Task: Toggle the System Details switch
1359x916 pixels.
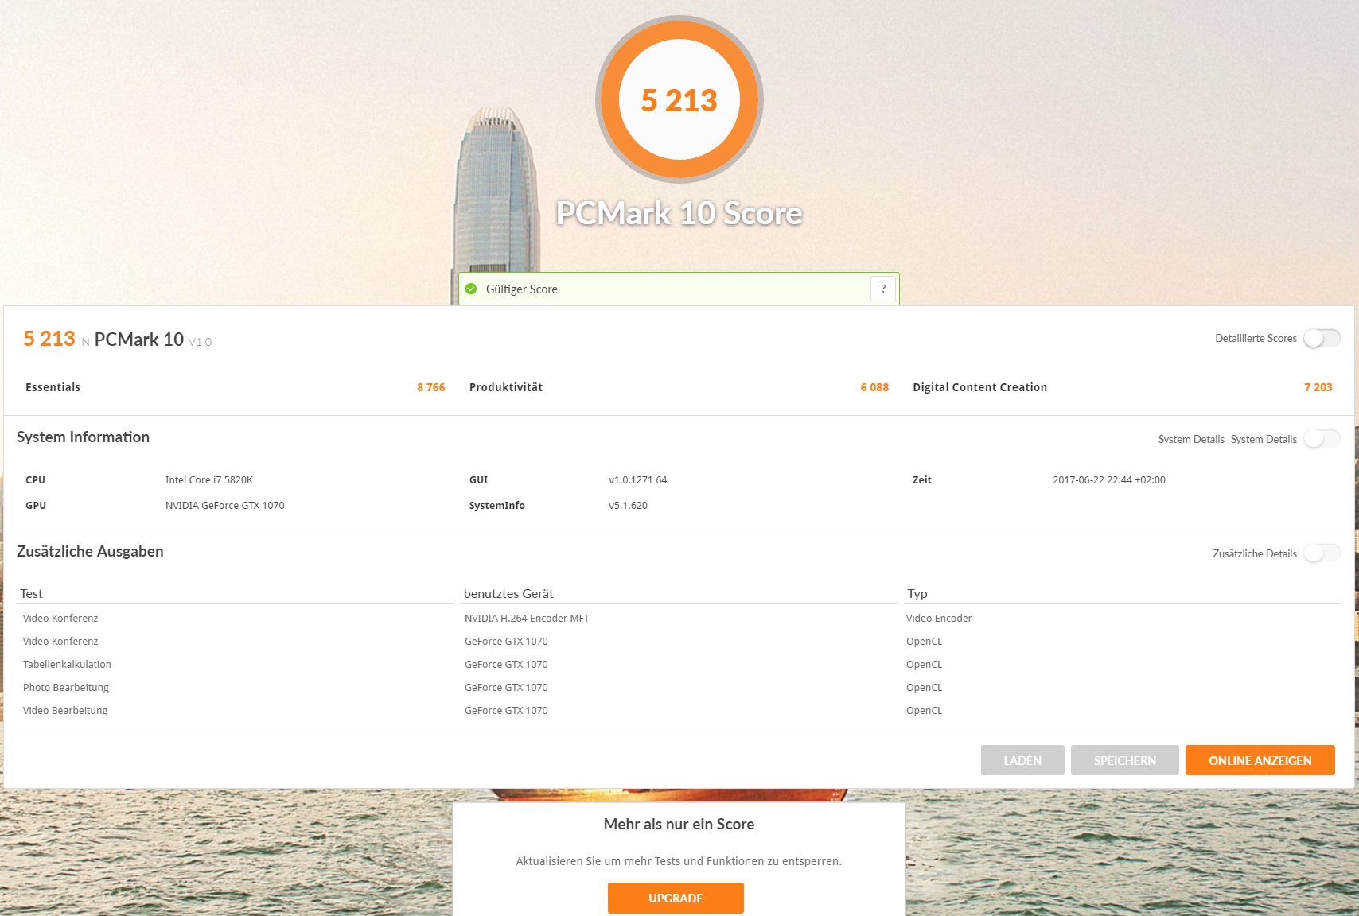Action: tap(1322, 439)
